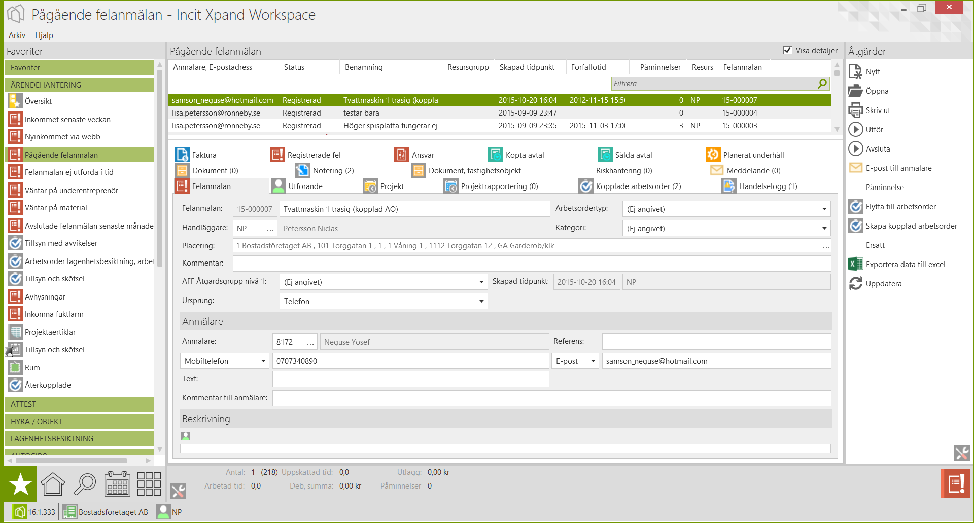The height and width of the screenshot is (523, 974).
Task: Click the Uppdatera refresh icon
Action: (x=855, y=283)
